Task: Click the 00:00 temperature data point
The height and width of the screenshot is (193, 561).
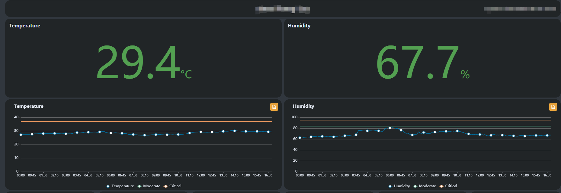Action: click(x=21, y=135)
